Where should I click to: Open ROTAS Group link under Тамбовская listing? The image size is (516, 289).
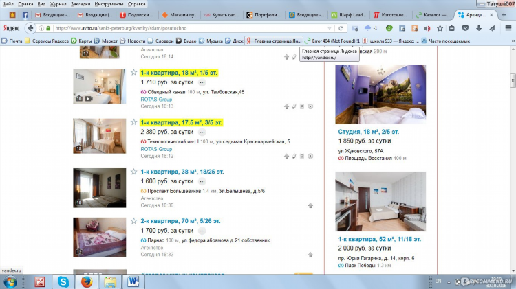(156, 99)
